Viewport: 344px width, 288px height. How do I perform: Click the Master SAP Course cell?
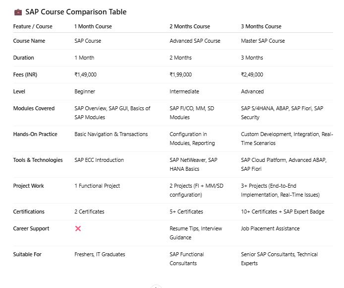pos(263,41)
